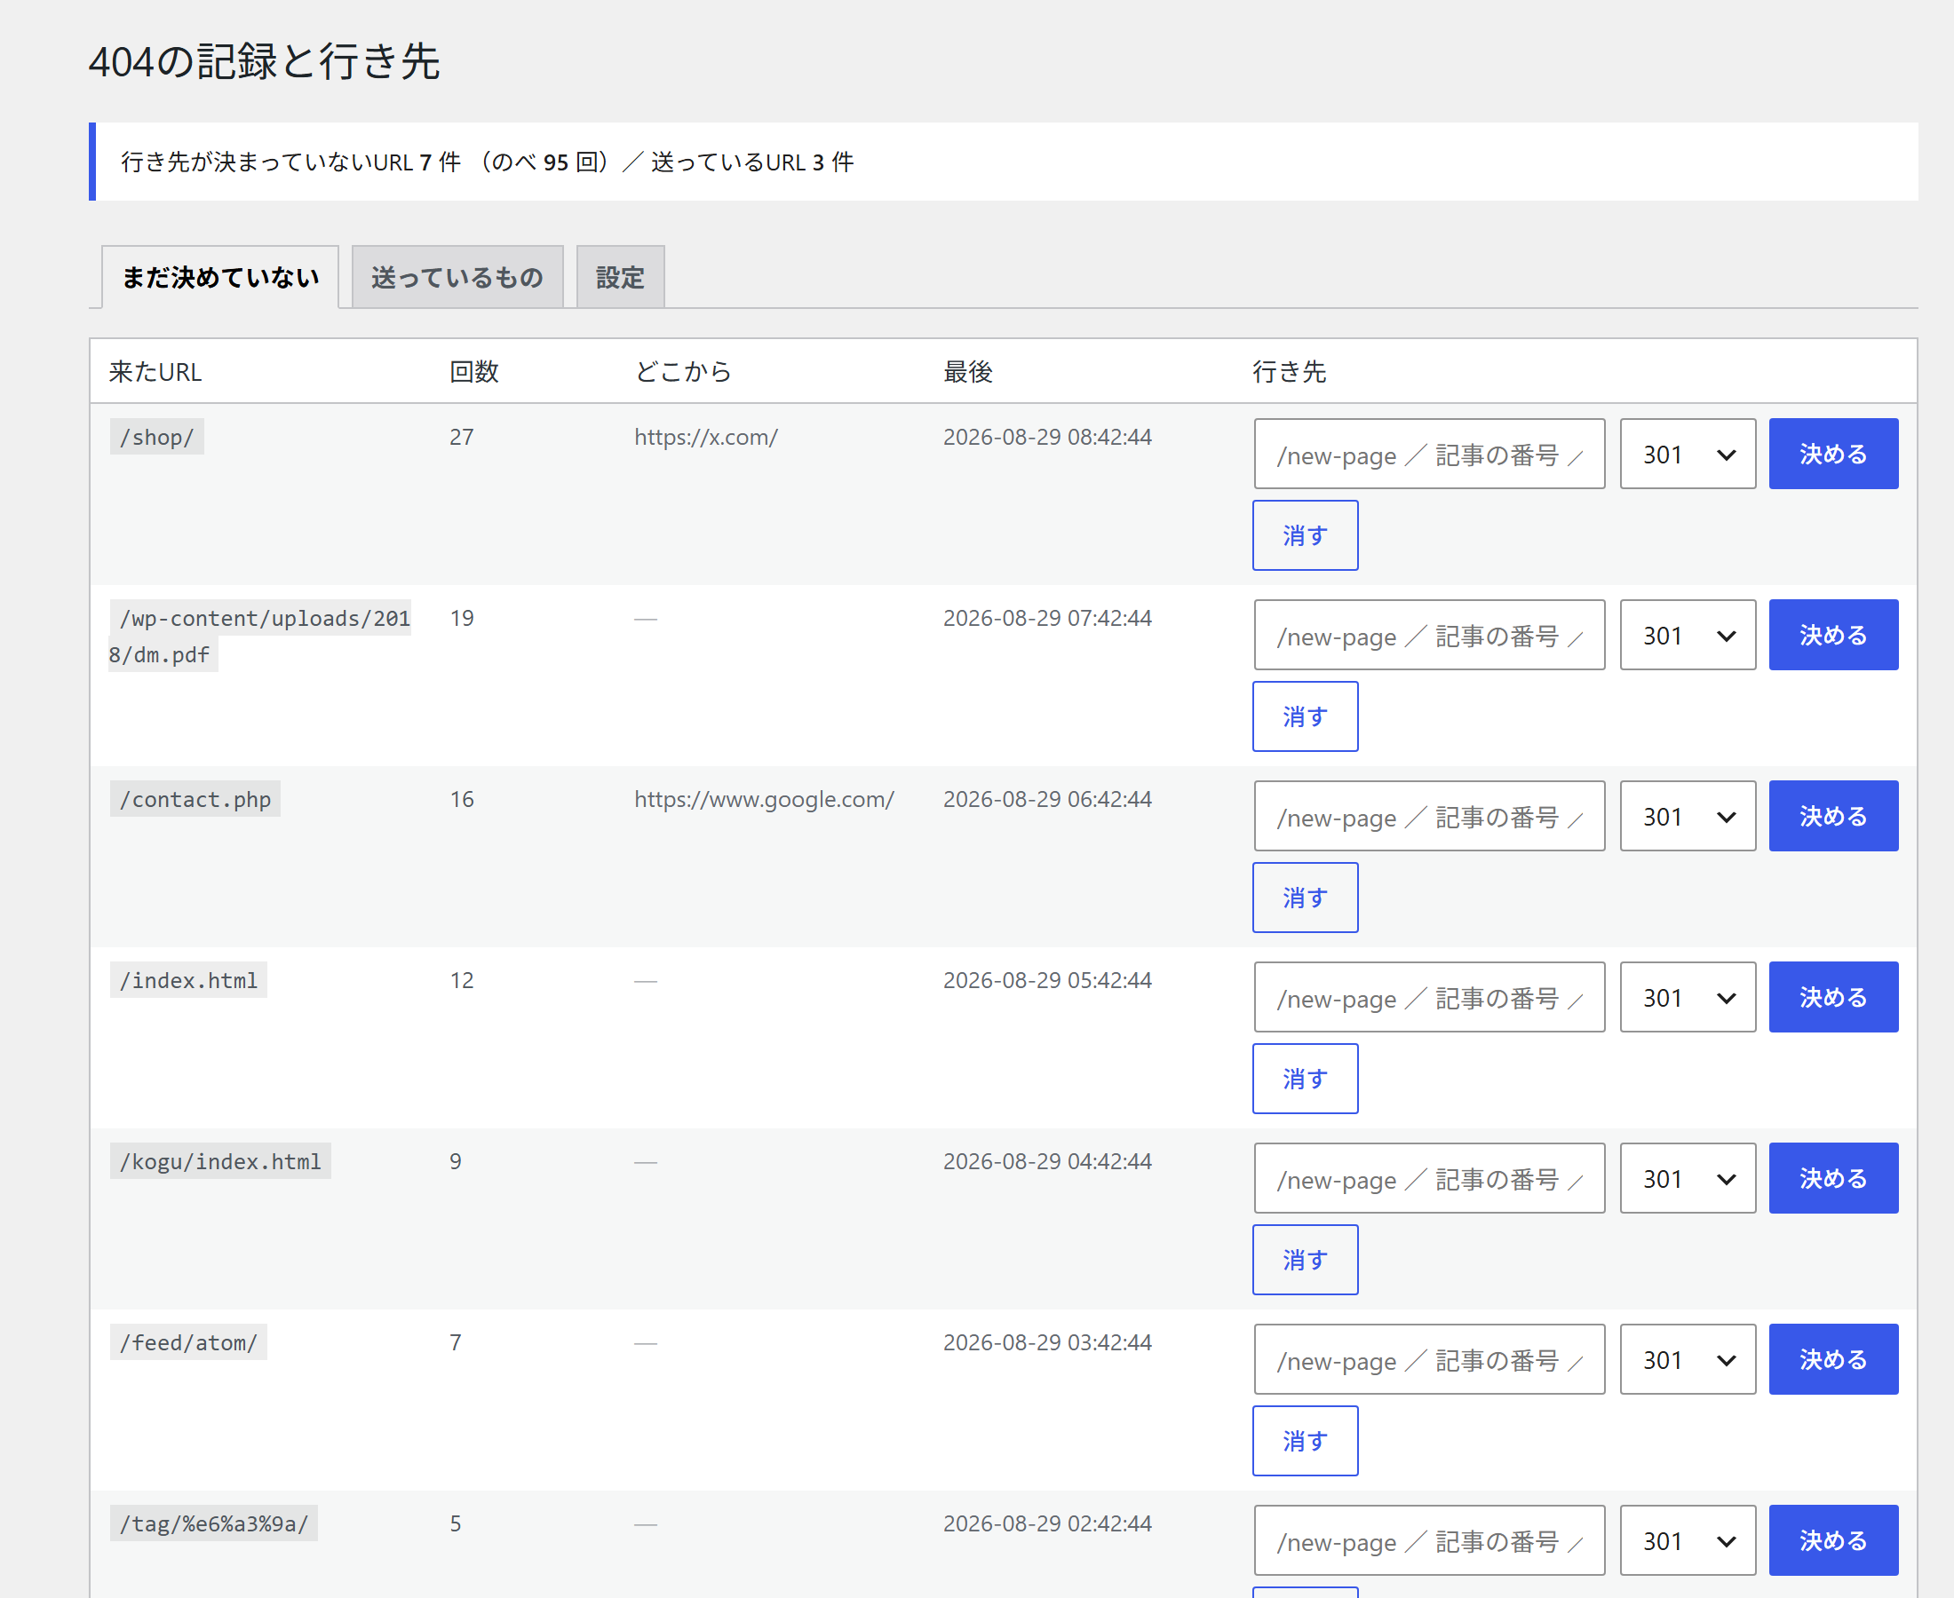The height and width of the screenshot is (1598, 1954).
Task: Click 消す for /feed/atom/ row
Action: tap(1305, 1442)
